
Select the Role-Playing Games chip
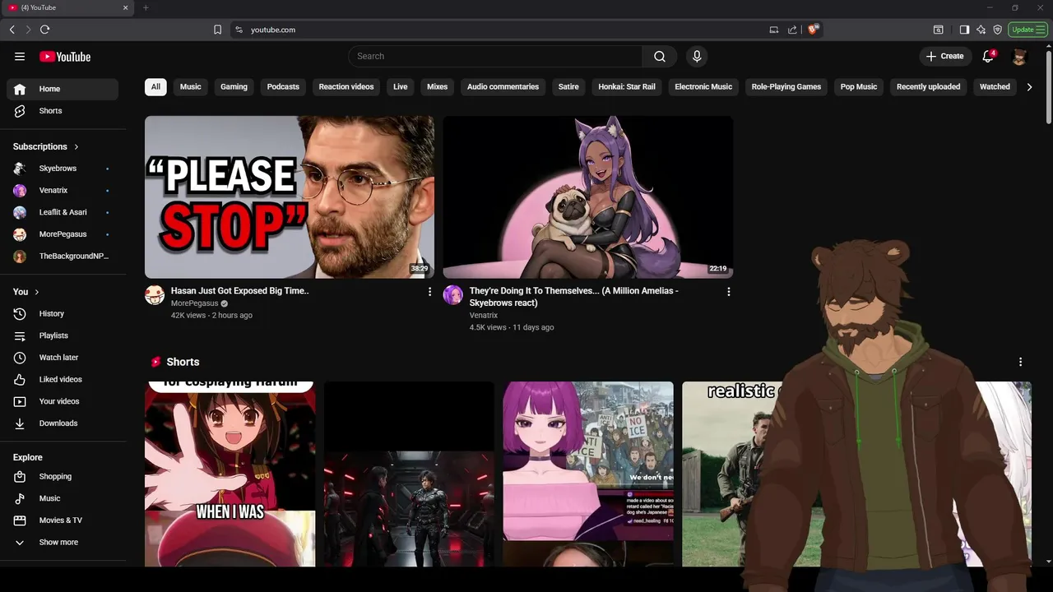coord(786,87)
